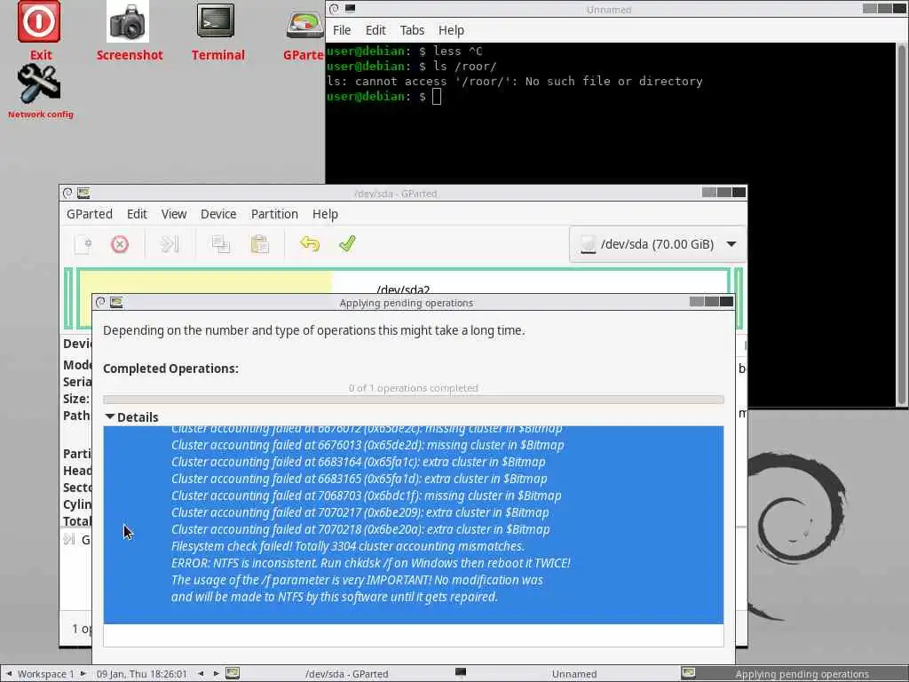Viewport: 909px width, 682px height.
Task: Open the View menu in GParted
Action: point(173,214)
